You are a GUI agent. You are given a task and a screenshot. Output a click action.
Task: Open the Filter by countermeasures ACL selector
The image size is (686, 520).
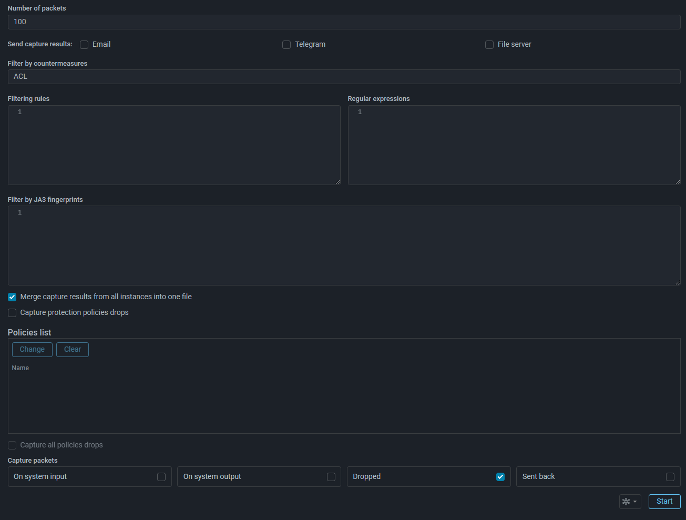pyautogui.click(x=344, y=77)
